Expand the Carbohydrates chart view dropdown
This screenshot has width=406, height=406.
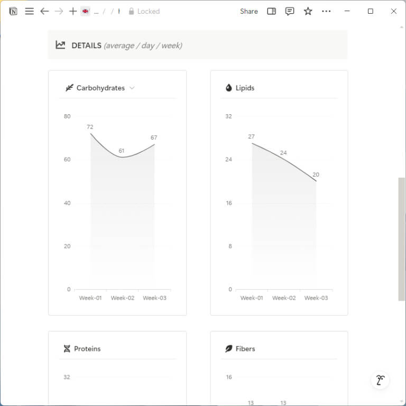tap(132, 88)
